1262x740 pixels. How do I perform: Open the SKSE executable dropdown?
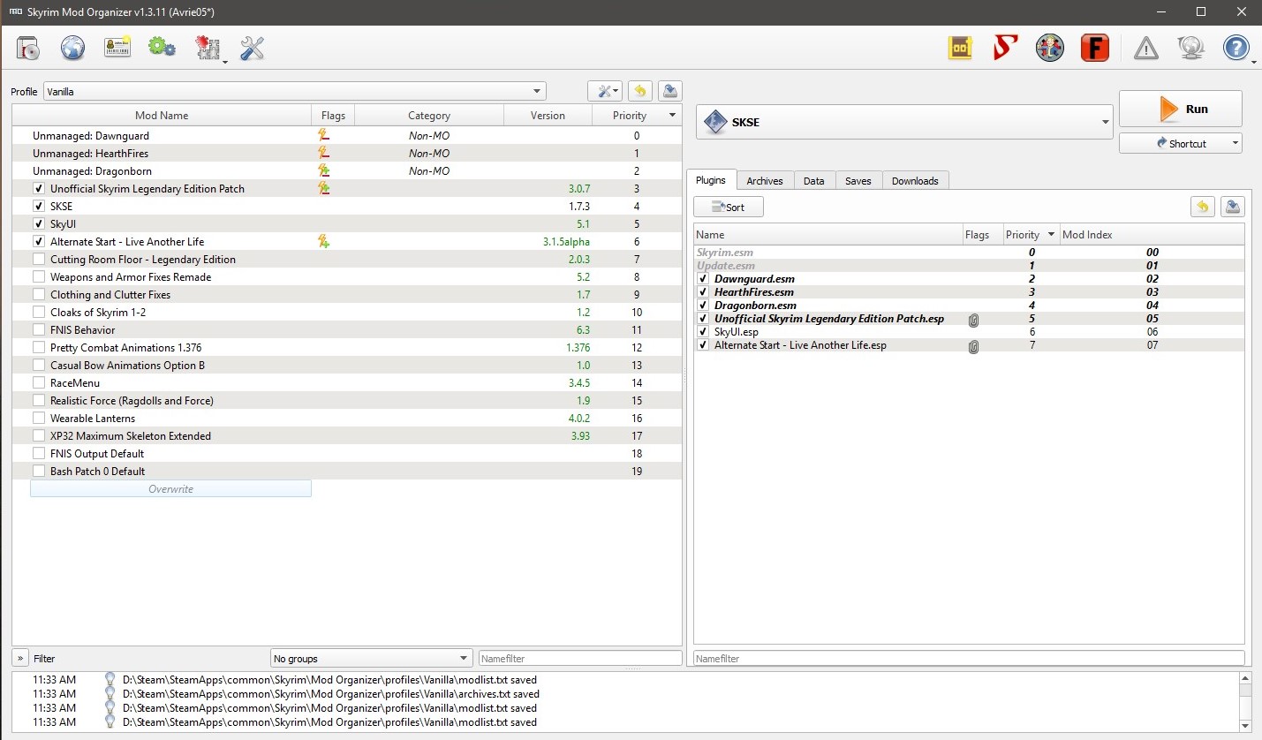coord(903,122)
